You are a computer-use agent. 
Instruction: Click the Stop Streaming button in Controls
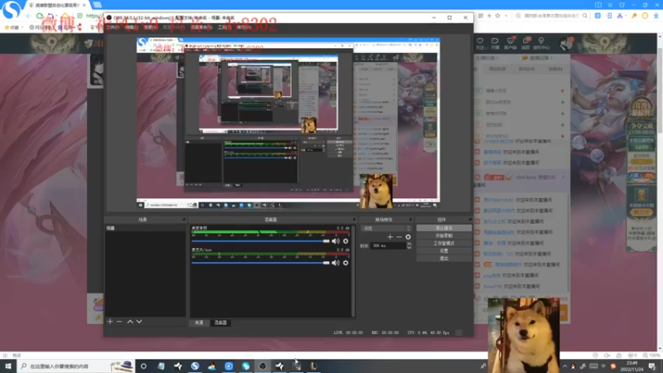coord(443,228)
